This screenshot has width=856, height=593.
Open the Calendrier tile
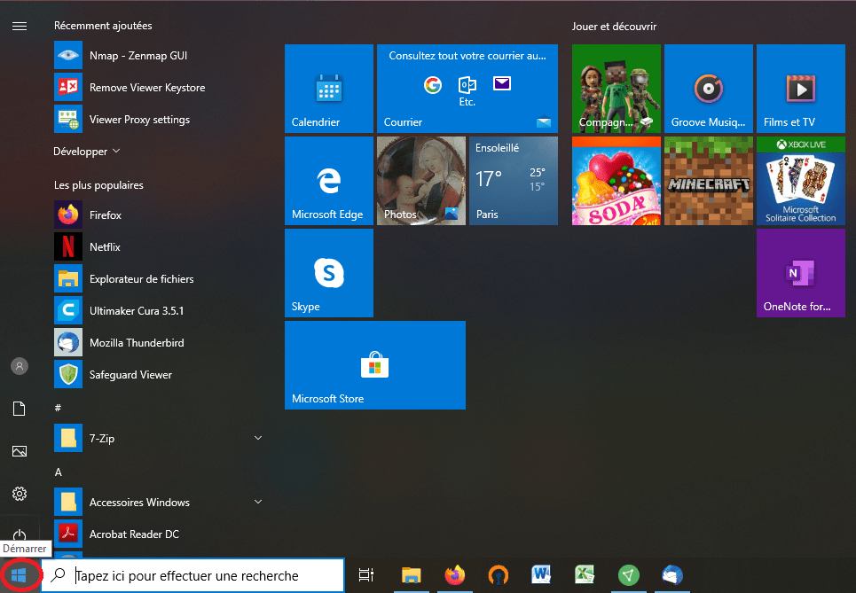[328, 89]
